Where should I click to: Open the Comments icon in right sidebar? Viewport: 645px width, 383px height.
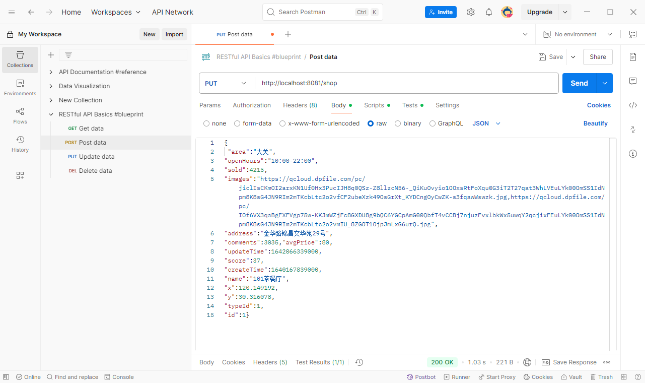point(633,81)
